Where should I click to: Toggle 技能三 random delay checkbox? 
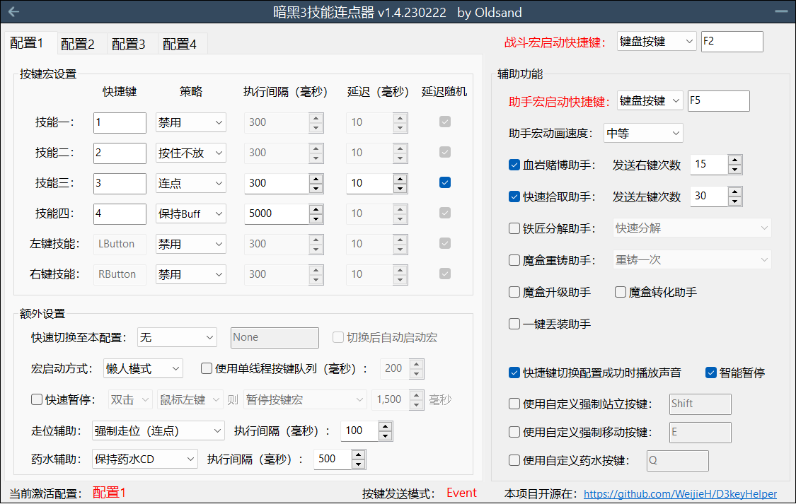pos(445,182)
